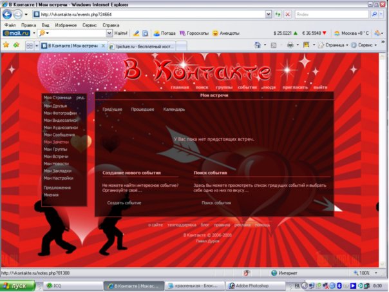Image resolution: width=389 pixels, height=292 pixels.
Task: Open the Вид menu
Action: pyautogui.click(x=45, y=25)
